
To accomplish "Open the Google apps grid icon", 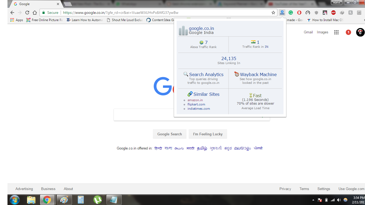I will pyautogui.click(x=336, y=32).
